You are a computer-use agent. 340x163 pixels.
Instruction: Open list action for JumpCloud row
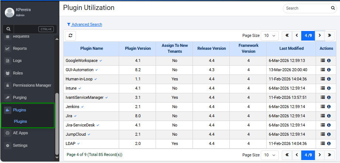[x=323, y=134]
